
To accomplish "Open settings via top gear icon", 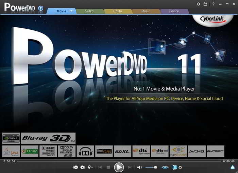I will (x=199, y=4).
